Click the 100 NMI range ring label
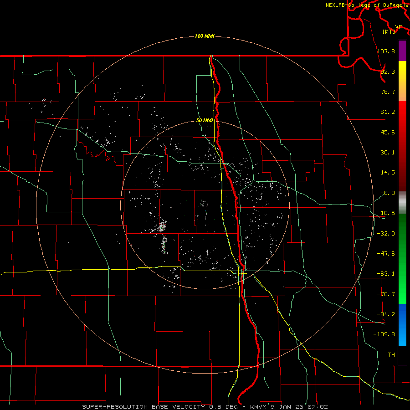This screenshot has height=410, width=410. click(205, 36)
